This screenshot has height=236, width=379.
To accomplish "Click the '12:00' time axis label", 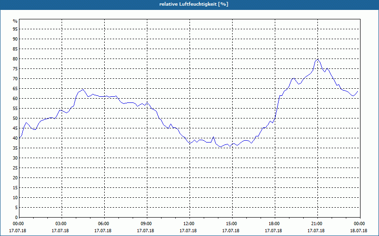I will pos(188,224).
